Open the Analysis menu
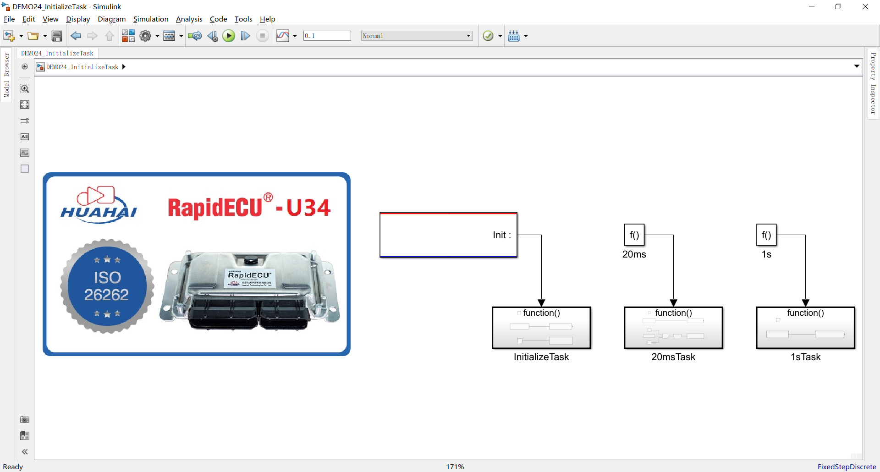Screen dimensions: 880x472 coord(189,19)
